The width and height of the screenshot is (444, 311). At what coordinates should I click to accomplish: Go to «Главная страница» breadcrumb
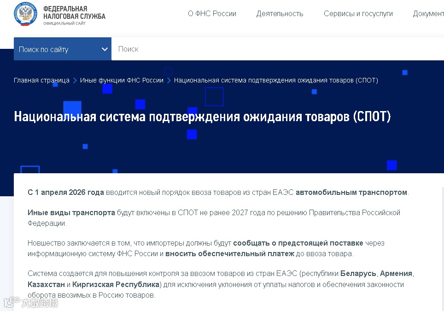[41, 80]
